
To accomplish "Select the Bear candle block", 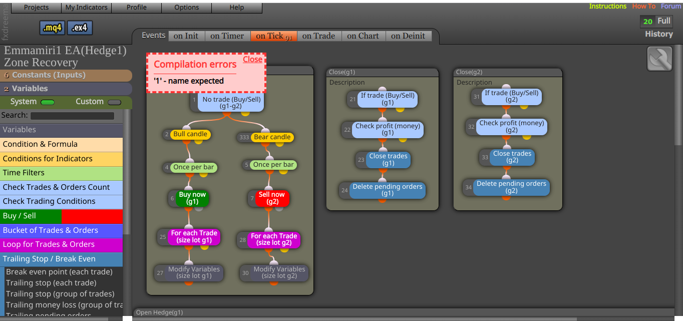I will pyautogui.click(x=272, y=137).
